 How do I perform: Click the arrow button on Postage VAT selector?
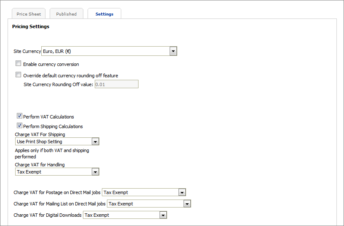tap(182, 192)
